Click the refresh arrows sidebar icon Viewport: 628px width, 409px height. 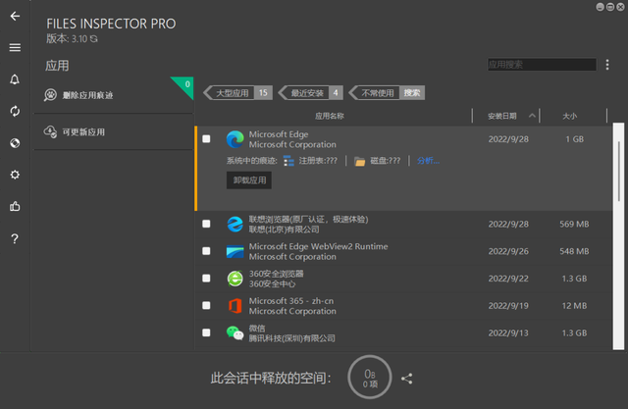tap(15, 111)
